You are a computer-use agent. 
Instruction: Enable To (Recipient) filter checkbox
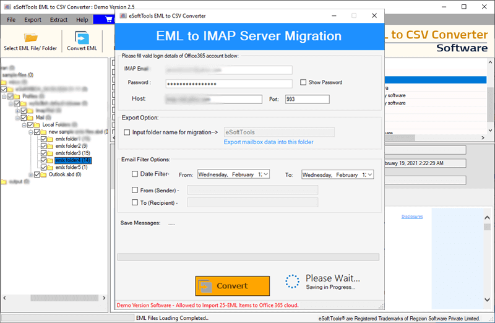click(135, 202)
